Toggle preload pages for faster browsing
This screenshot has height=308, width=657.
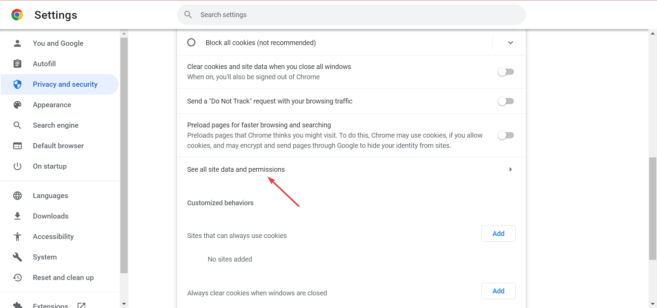(x=506, y=135)
